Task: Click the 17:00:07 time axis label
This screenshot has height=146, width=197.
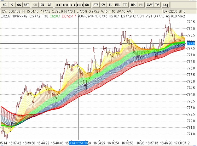Action: pyautogui.click(x=180, y=143)
